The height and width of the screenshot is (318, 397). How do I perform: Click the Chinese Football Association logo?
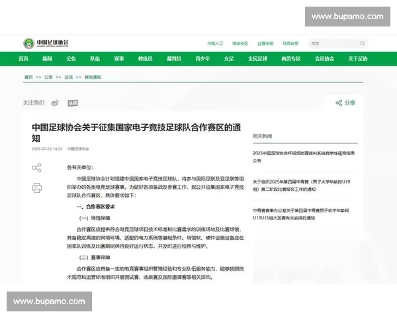click(46, 43)
